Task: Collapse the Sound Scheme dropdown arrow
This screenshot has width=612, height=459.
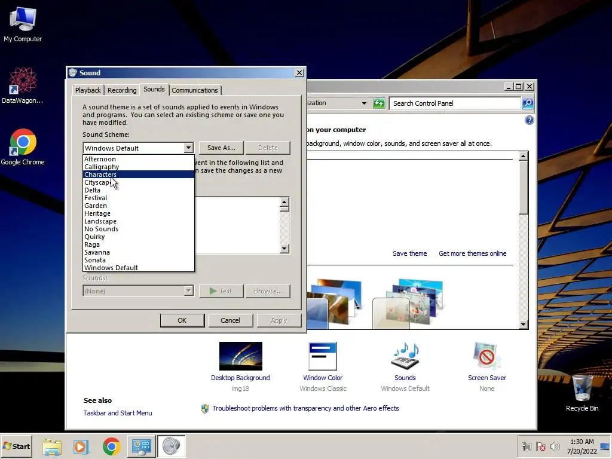Action: click(188, 148)
